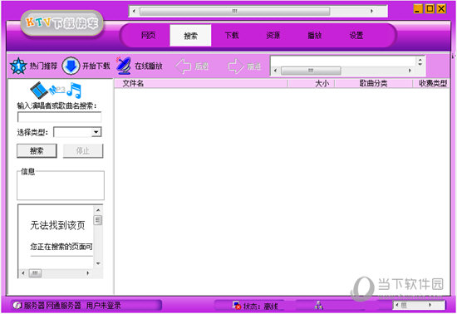
Task: Click the server icon before 服务器
Action: pos(17,305)
